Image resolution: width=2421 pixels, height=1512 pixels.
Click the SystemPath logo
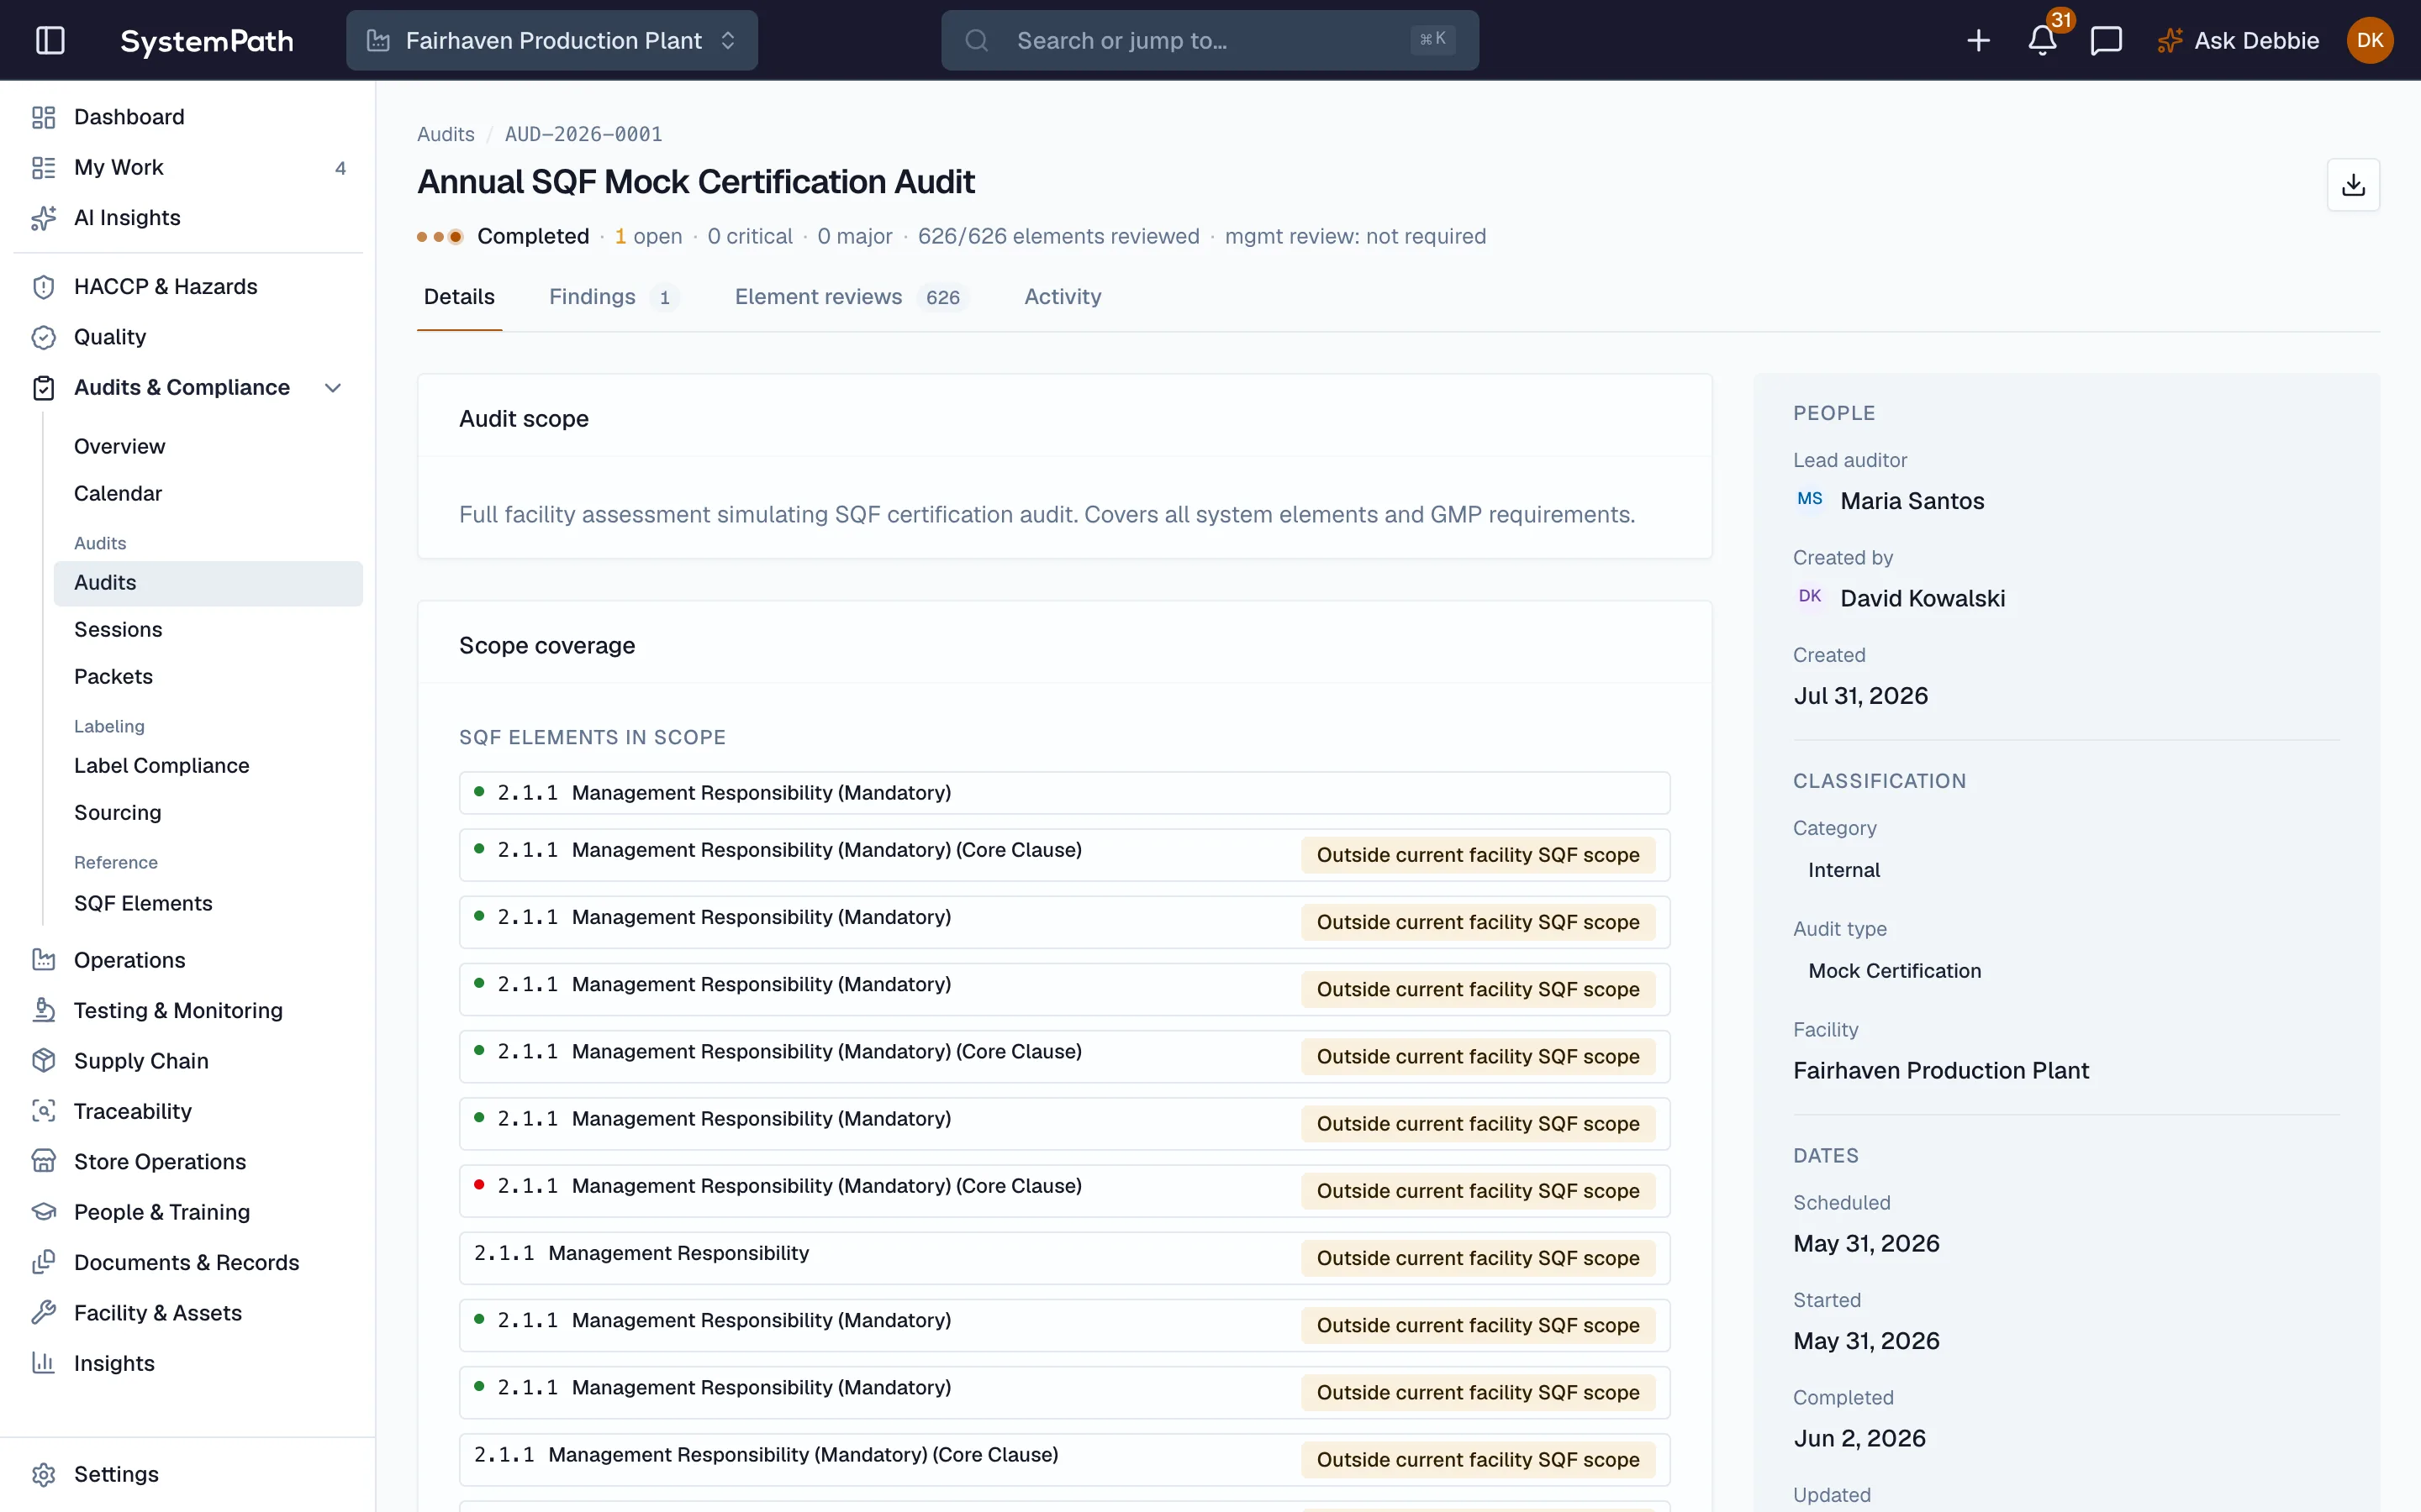click(207, 41)
